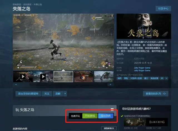Select the highlighted misty courtyard screenshot thumbnail

click(63, 77)
